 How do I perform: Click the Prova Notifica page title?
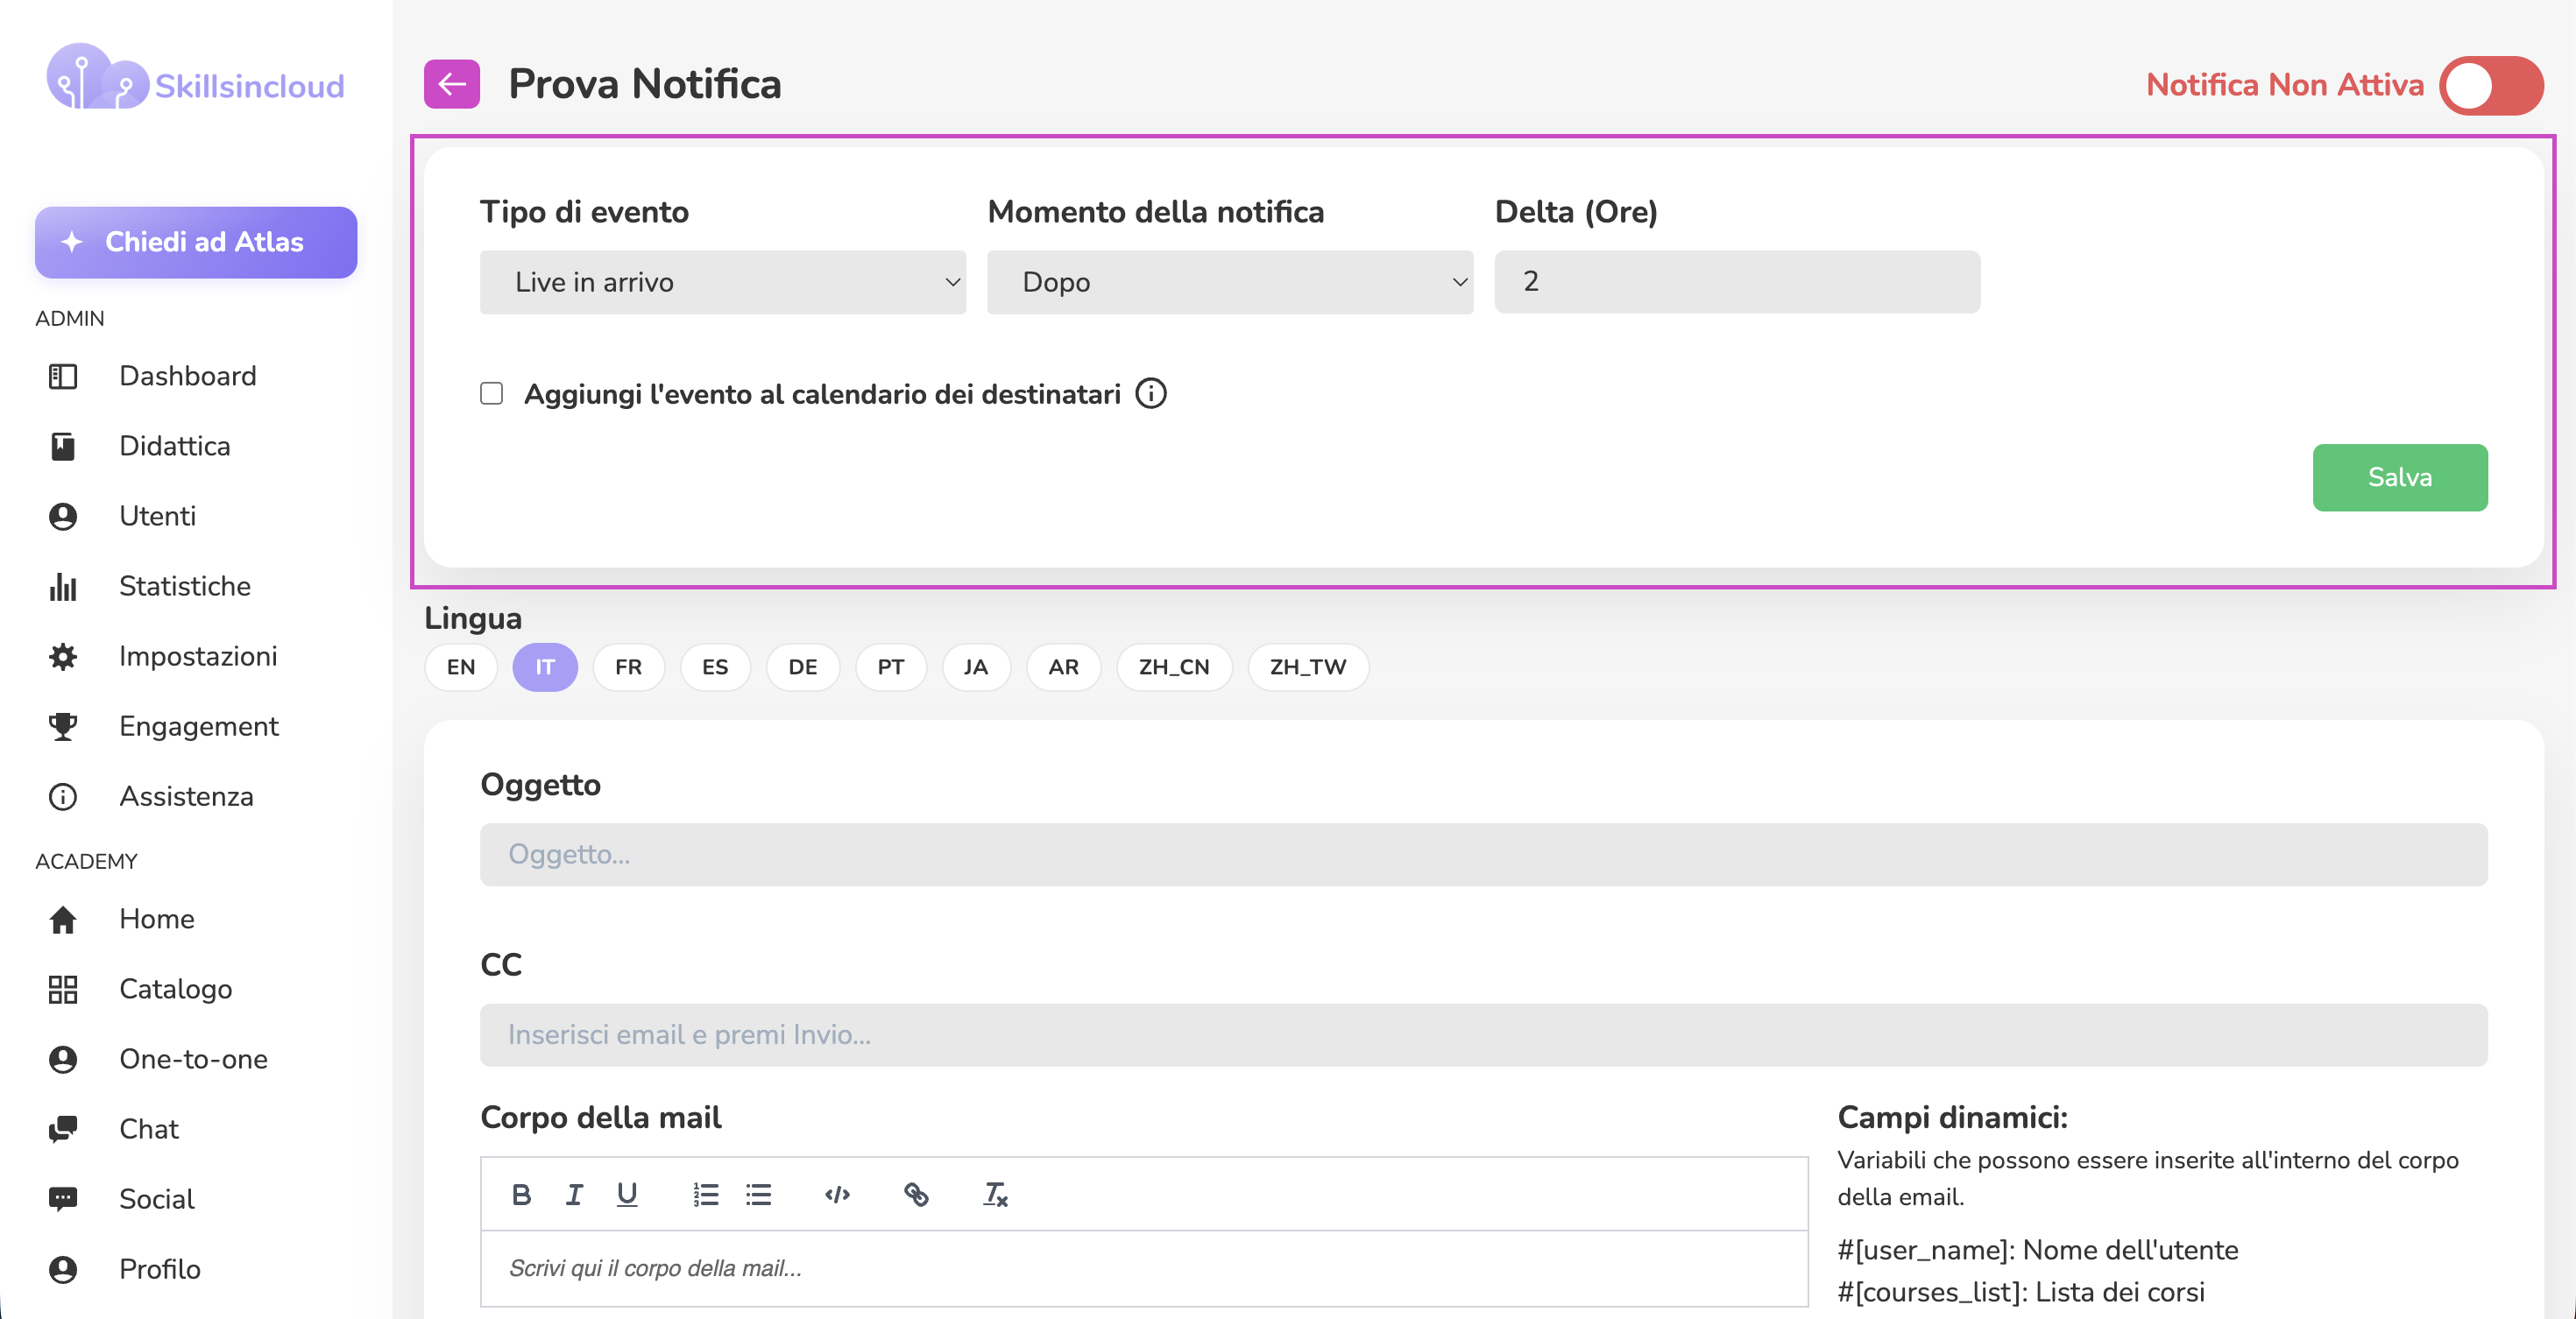click(645, 84)
